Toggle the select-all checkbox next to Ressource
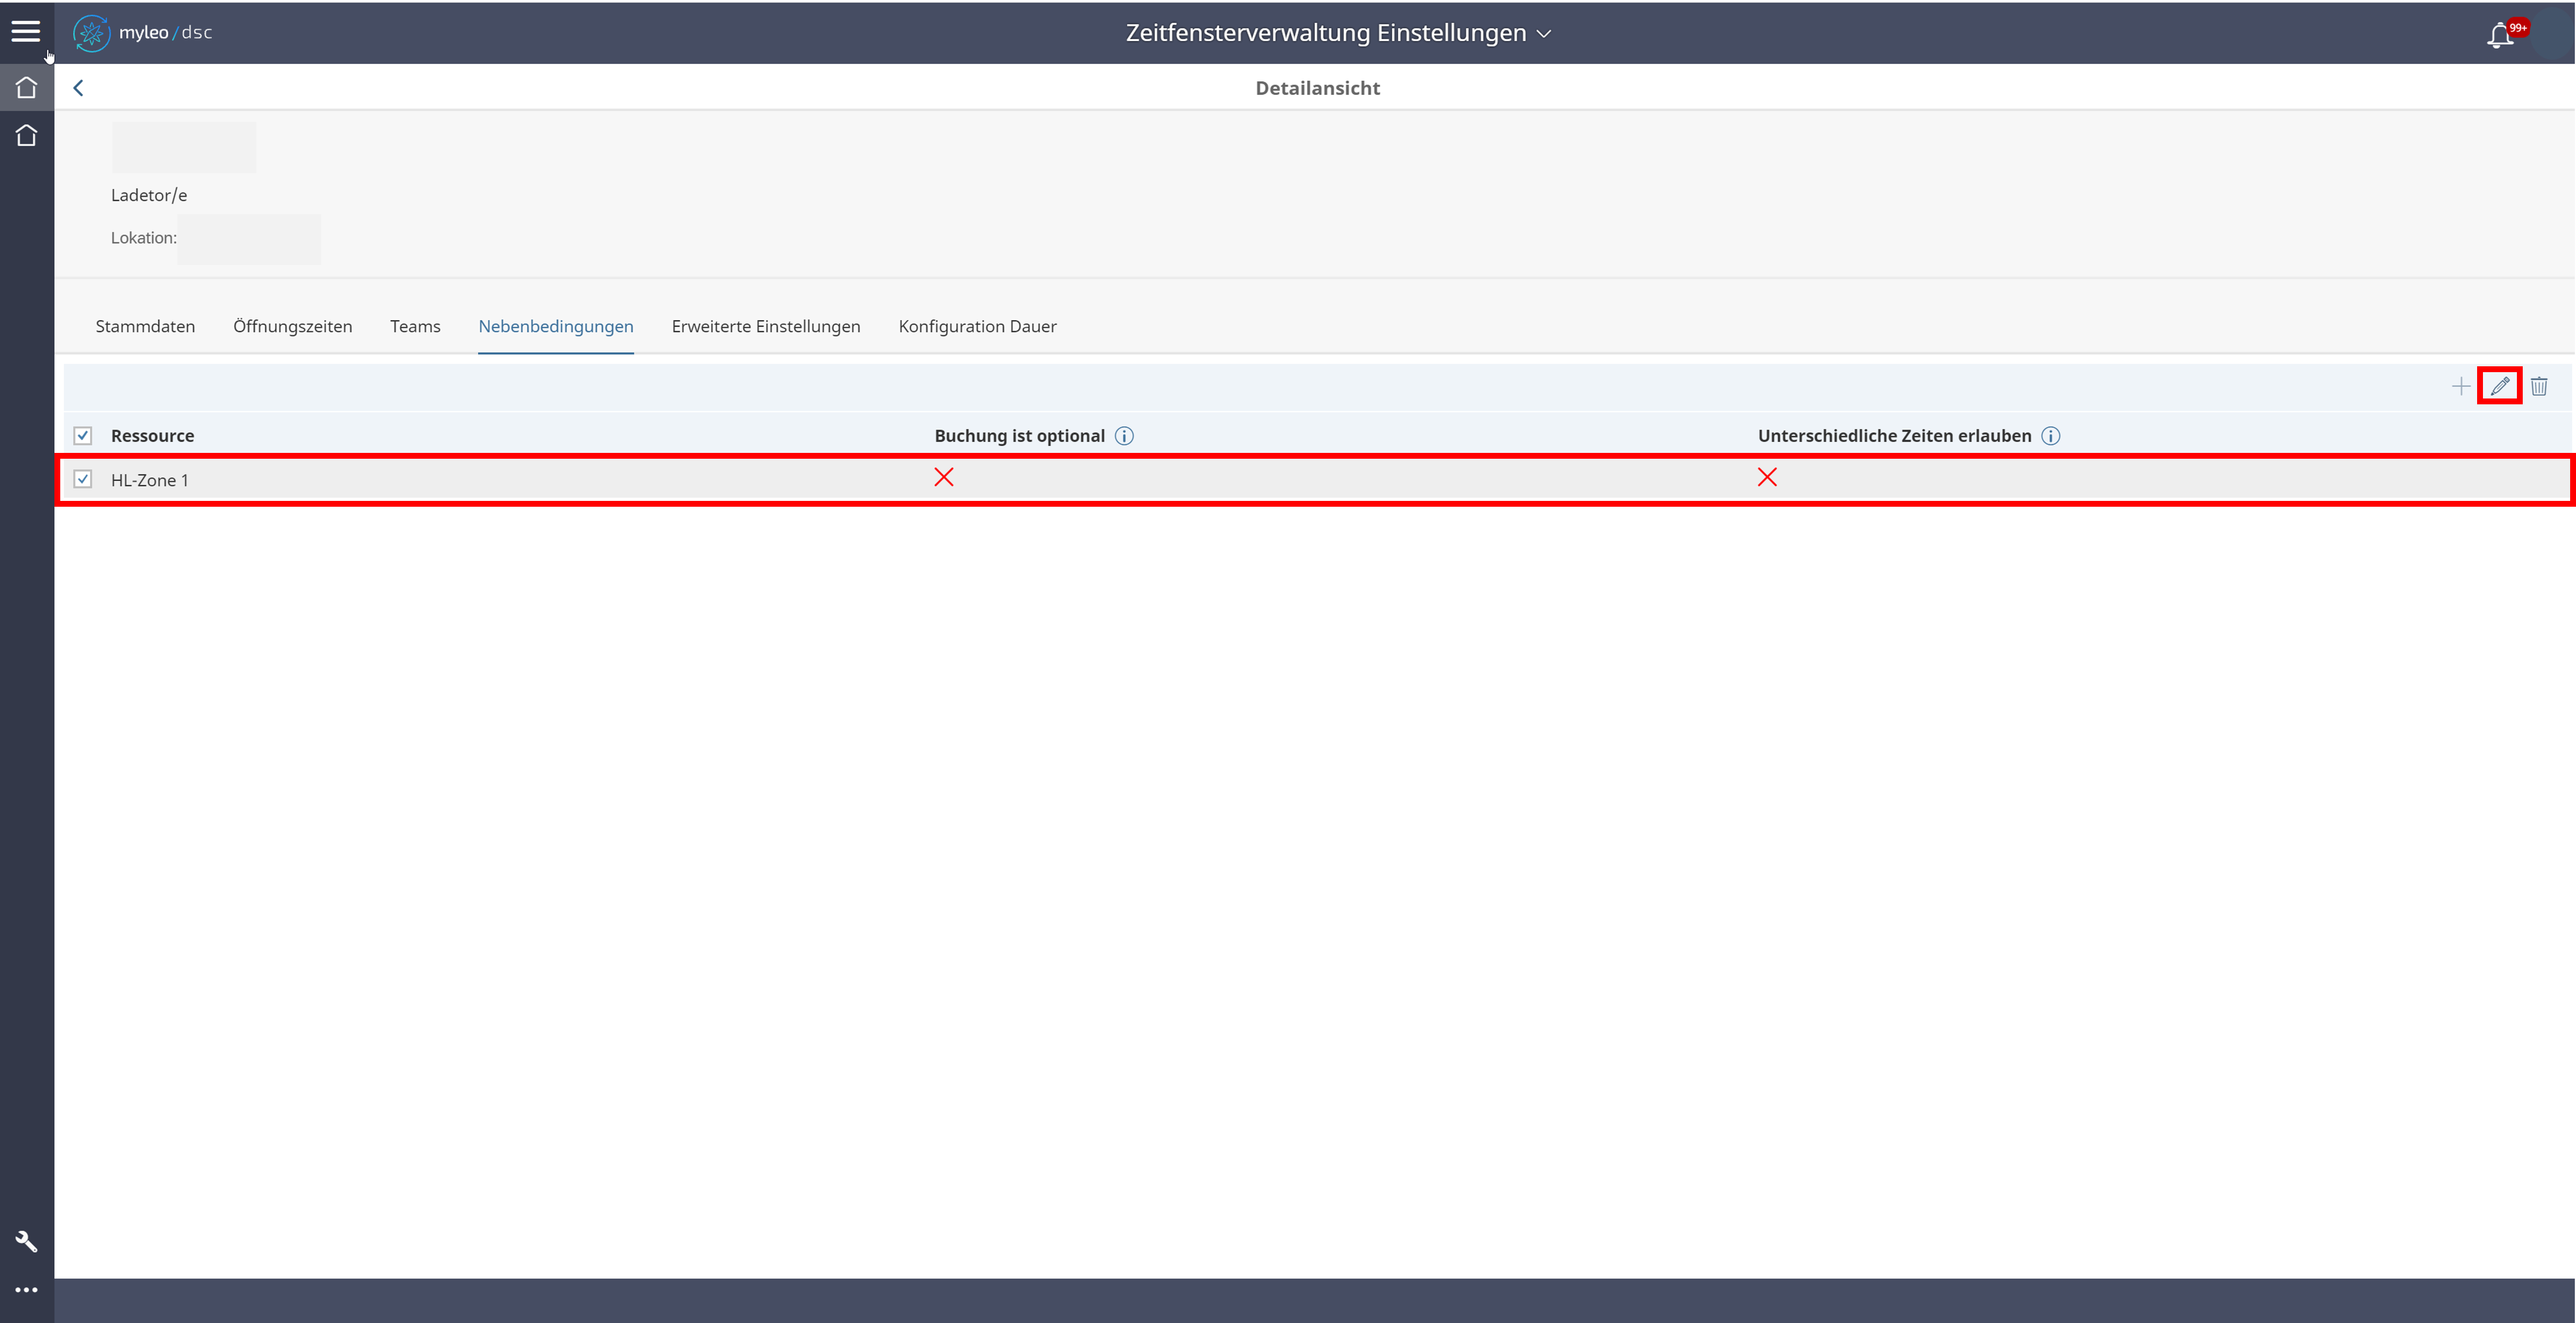Image resolution: width=2576 pixels, height=1323 pixels. pos(83,436)
